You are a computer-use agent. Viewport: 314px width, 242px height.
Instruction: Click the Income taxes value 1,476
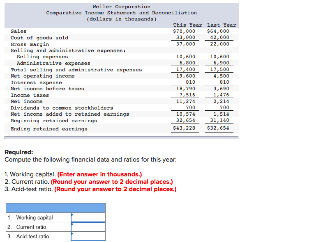[221, 95]
